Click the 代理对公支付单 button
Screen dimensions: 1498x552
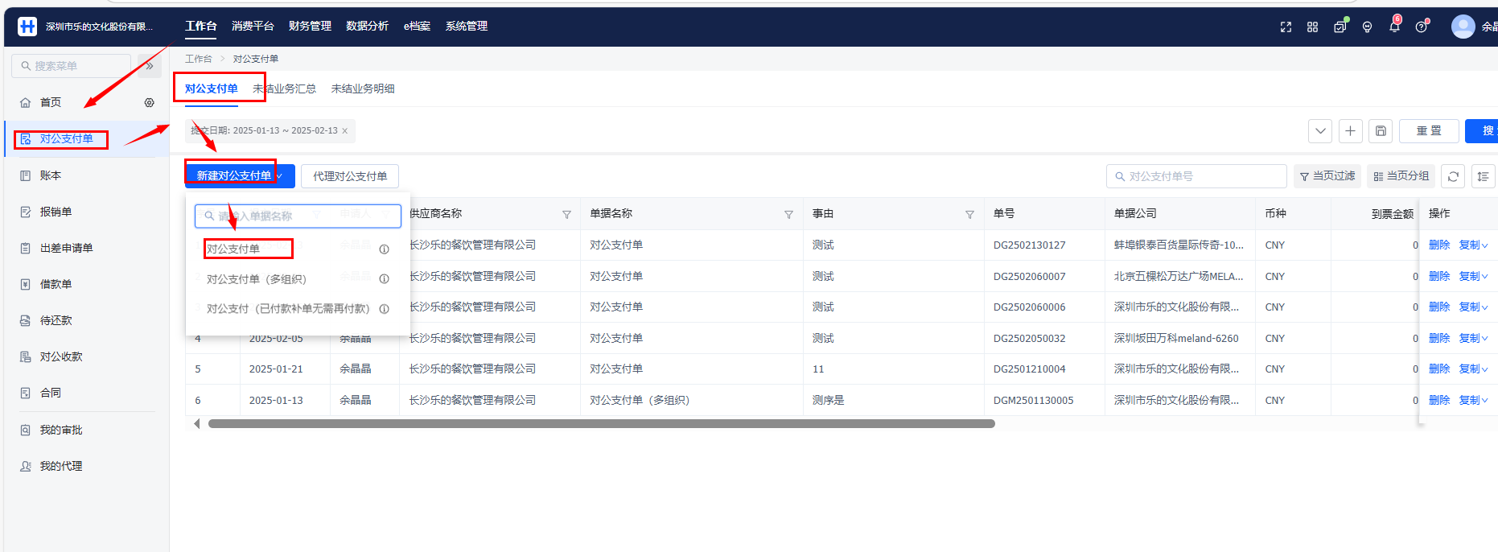pyautogui.click(x=350, y=176)
